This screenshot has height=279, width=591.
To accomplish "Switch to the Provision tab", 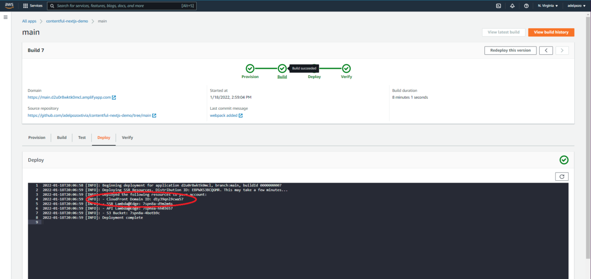I will point(37,137).
